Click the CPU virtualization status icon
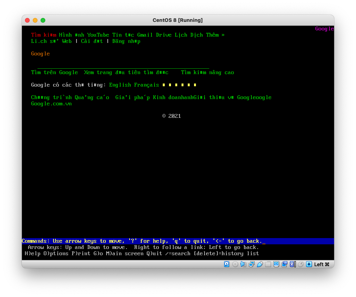356x297 pixels. coord(293,264)
